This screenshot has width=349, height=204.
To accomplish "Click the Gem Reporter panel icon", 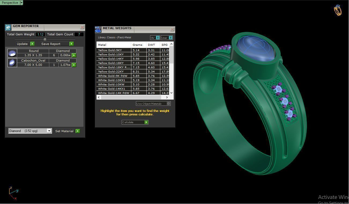I will [x=8, y=27].
